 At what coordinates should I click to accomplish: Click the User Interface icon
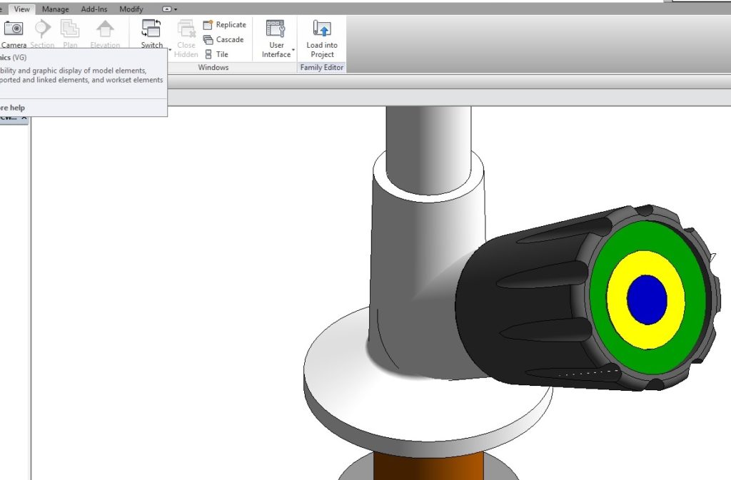pyautogui.click(x=276, y=28)
